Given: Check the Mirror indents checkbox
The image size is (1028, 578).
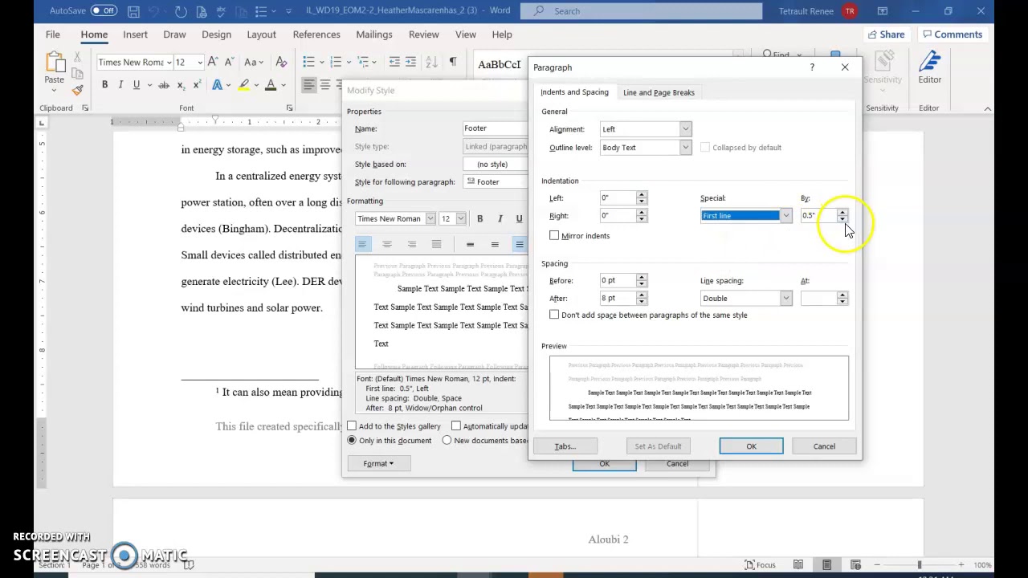Looking at the screenshot, I should (554, 235).
